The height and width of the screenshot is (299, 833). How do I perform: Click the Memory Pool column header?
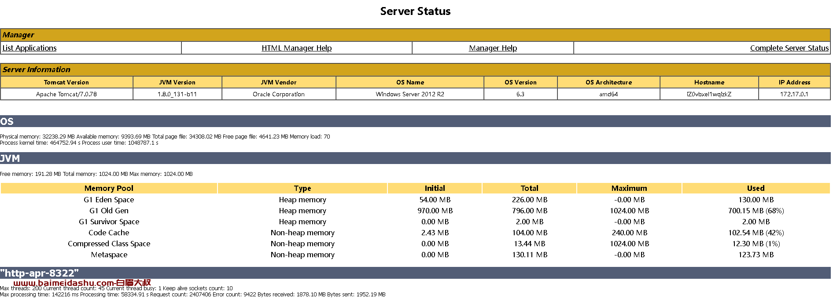point(109,188)
